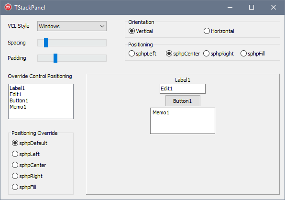Viewport: 285px width, 200px height.
Task: Select Memo1 in the override list
Action: [41, 107]
